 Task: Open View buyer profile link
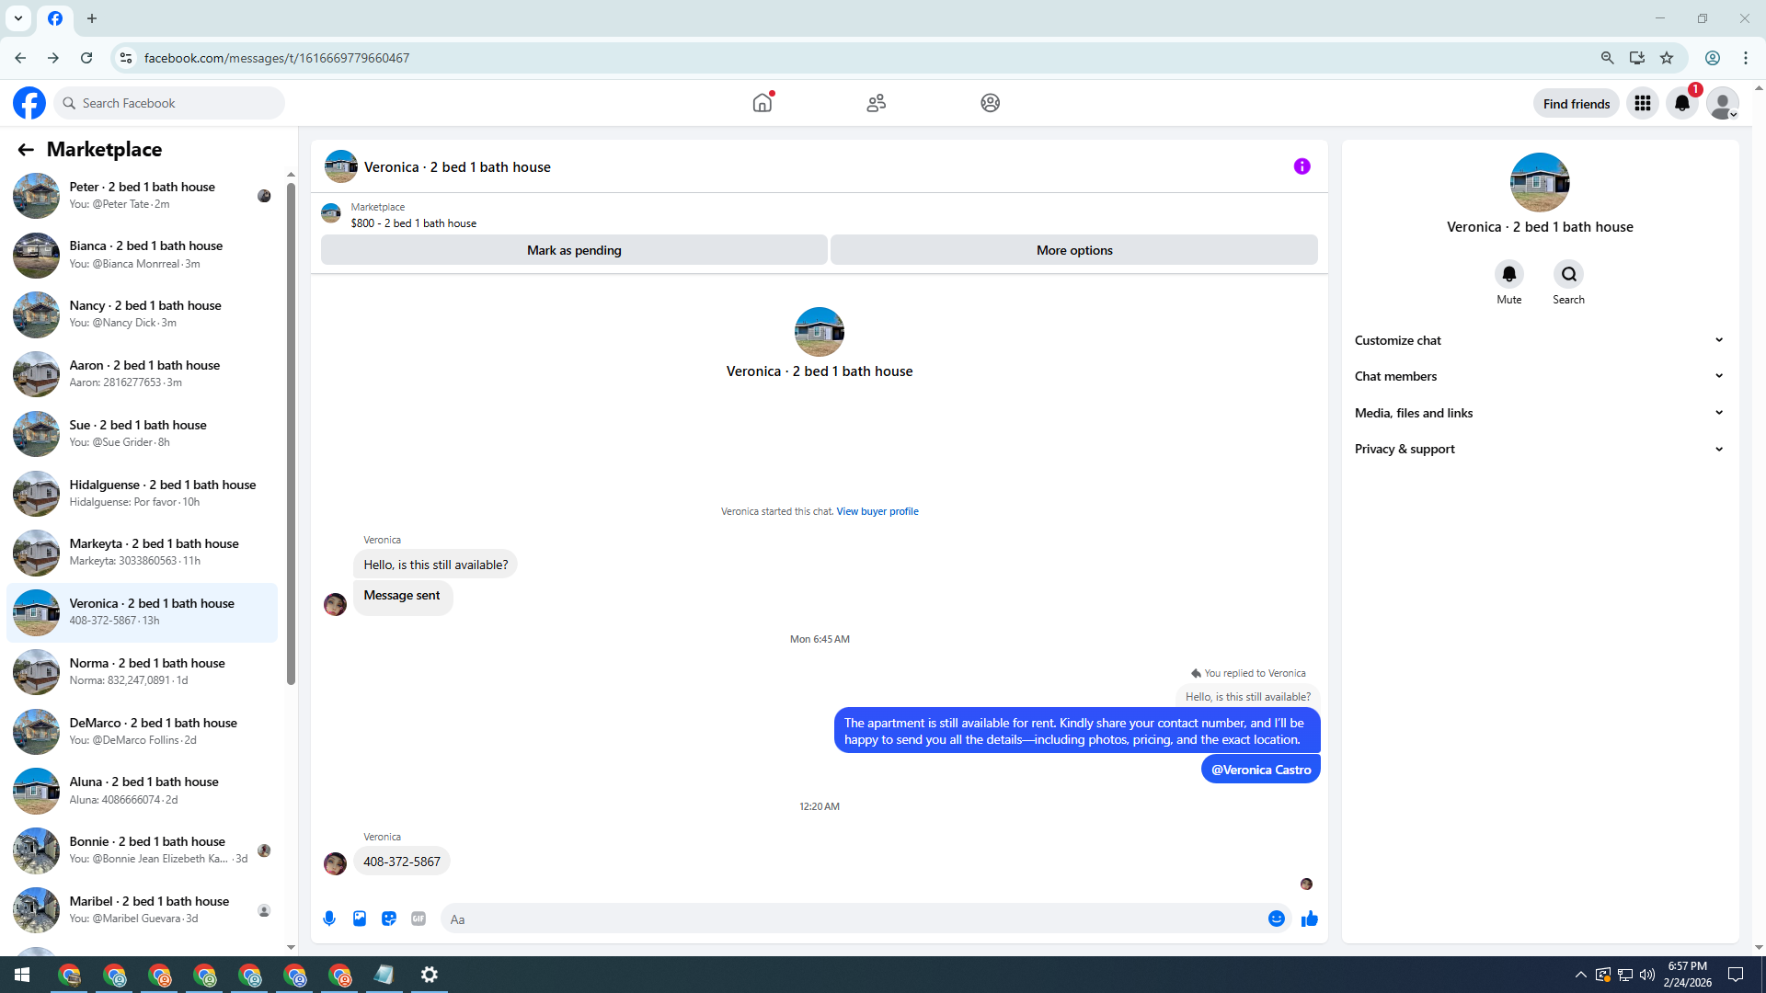click(877, 511)
